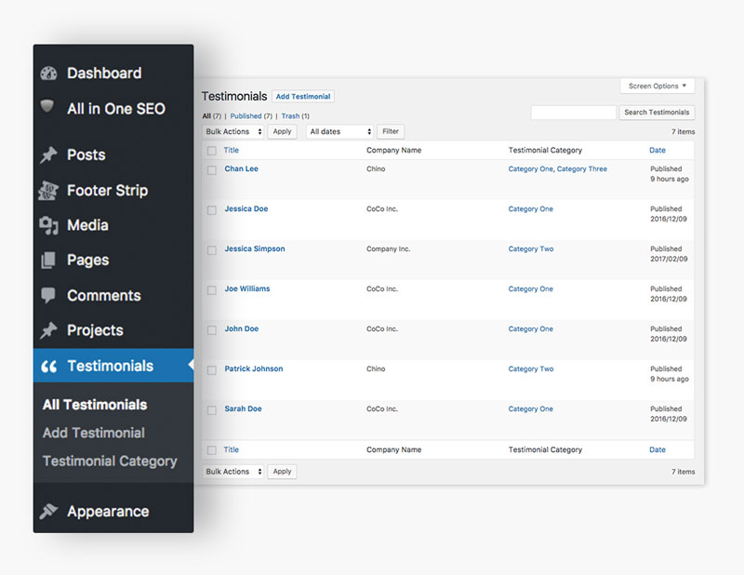Click the Add Testimonial button beside heading
The width and height of the screenshot is (744, 575).
click(x=303, y=97)
